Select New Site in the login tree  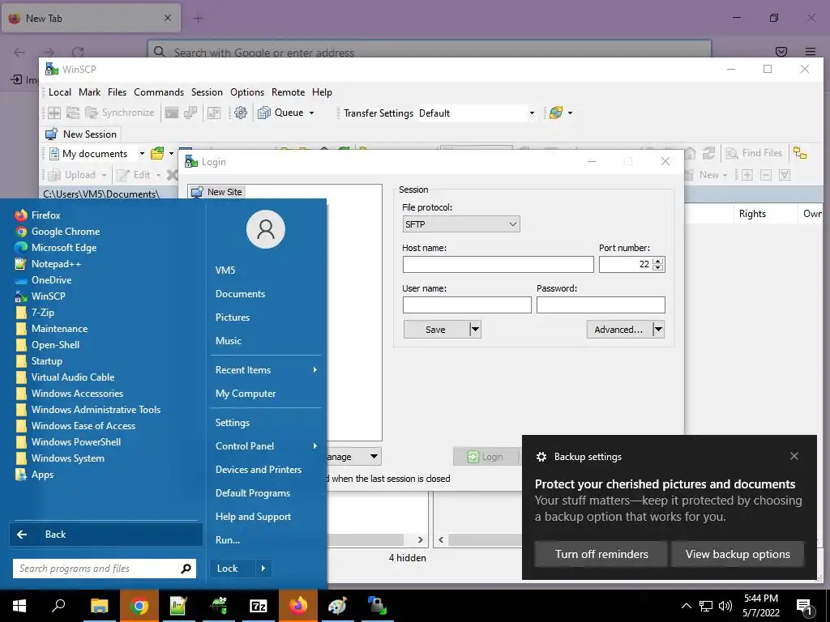point(217,192)
